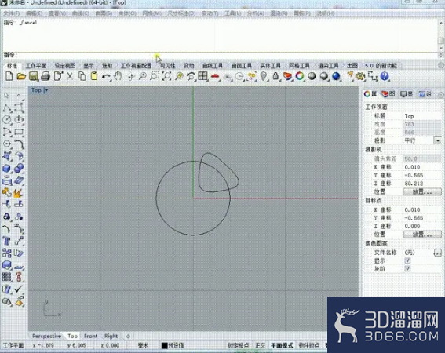Add a viewport tab with plus button
This screenshot has width=445, height=353.
128,337
